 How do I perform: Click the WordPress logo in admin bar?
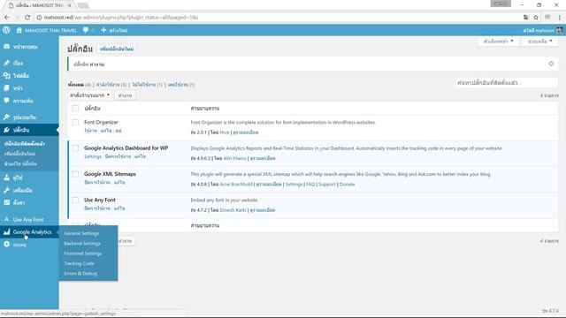tap(6, 30)
